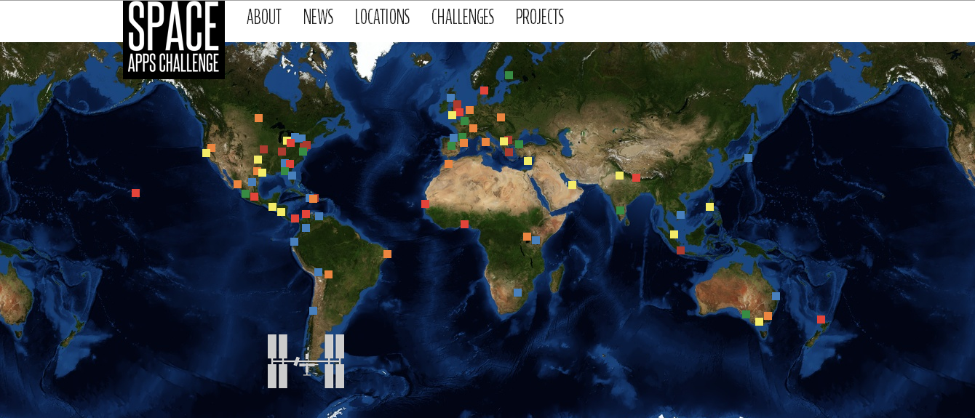Open the Challenges menu item
Screen dimensions: 975x418
(463, 17)
